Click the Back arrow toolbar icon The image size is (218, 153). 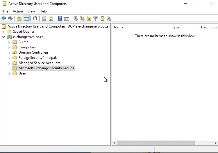[x=4, y=19]
